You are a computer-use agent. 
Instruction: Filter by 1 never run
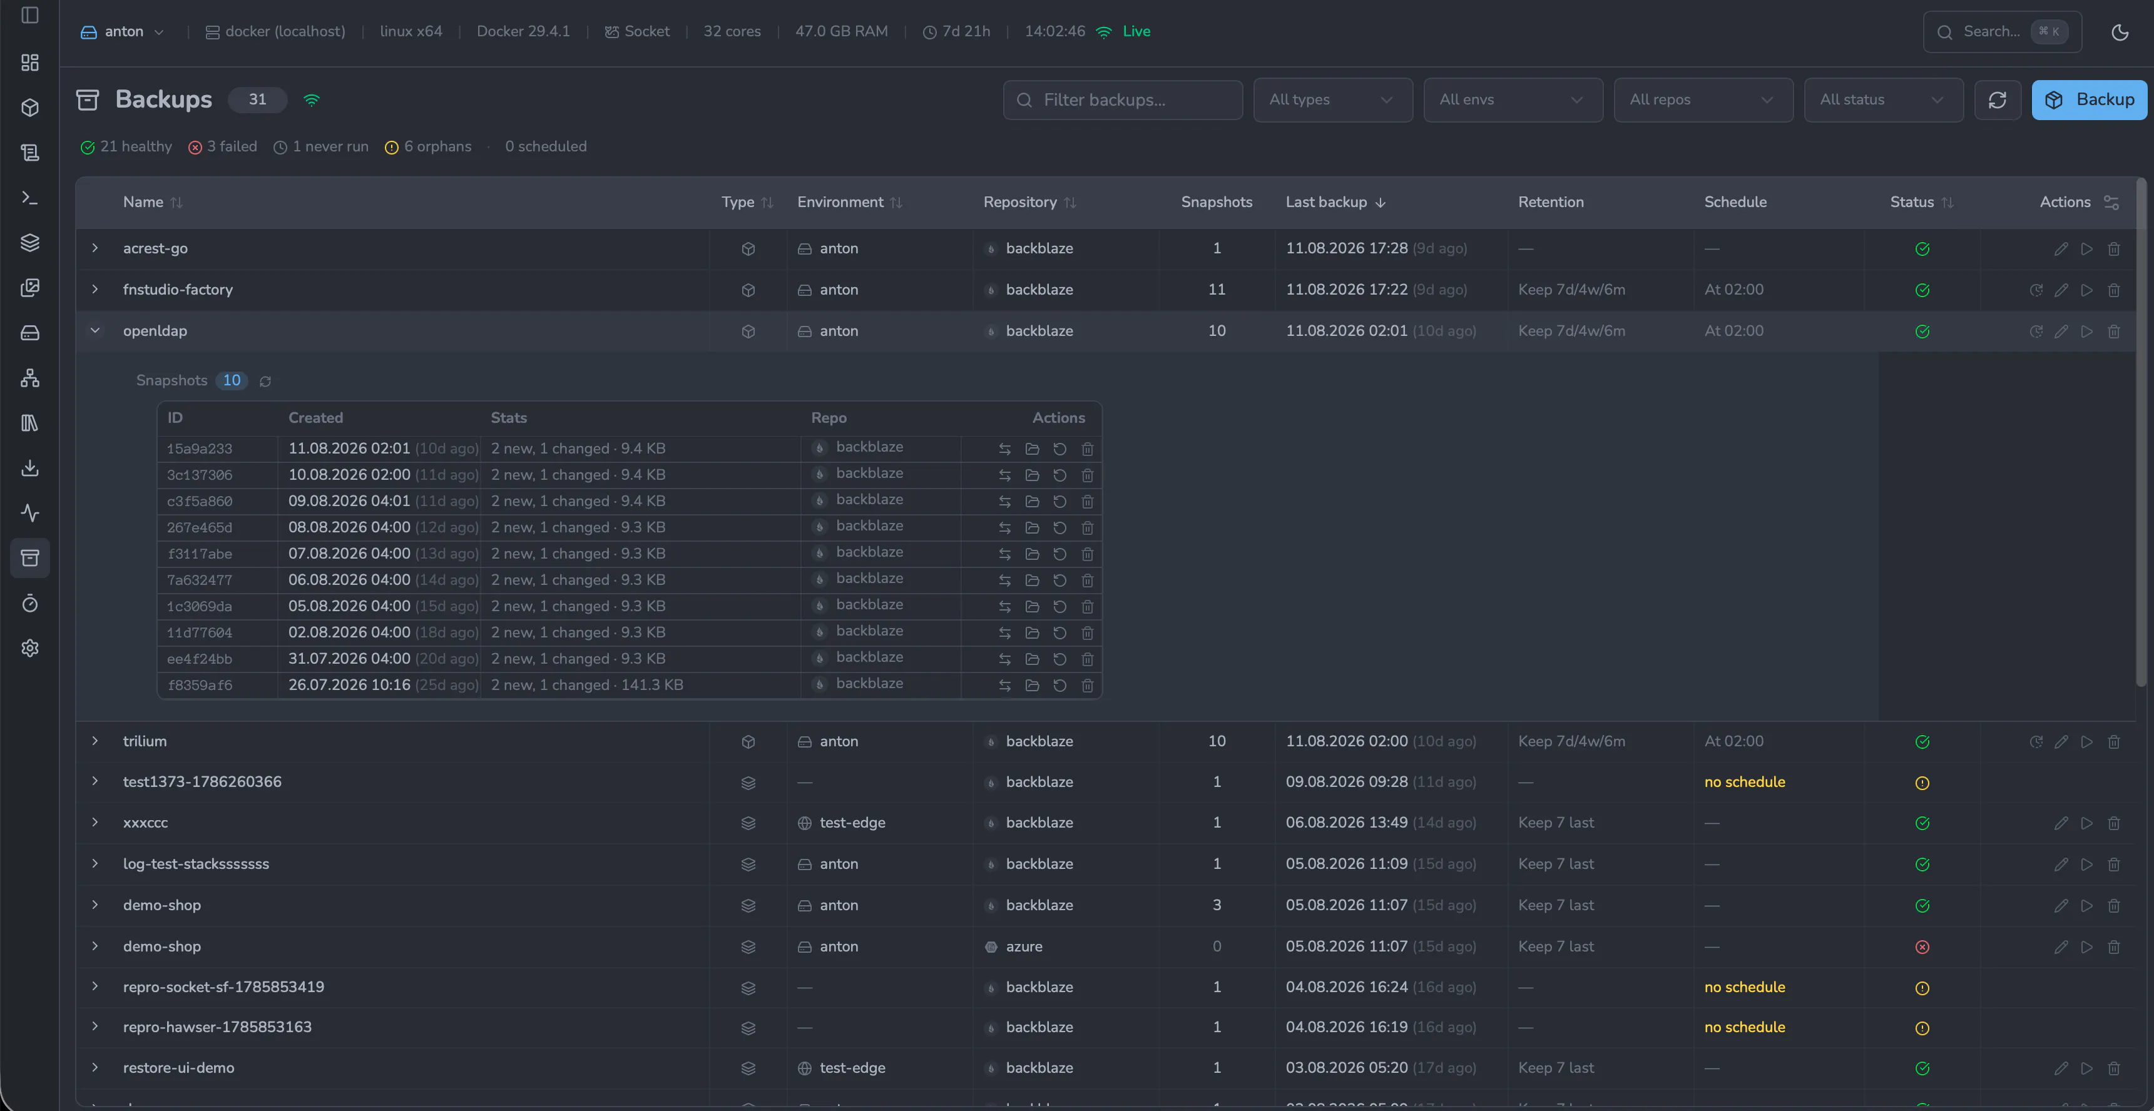coord(321,147)
